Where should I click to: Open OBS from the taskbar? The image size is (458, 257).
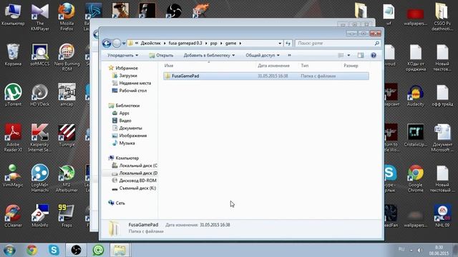(76, 251)
